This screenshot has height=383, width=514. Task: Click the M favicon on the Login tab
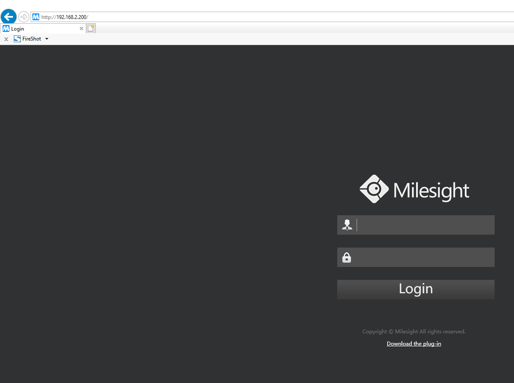click(6, 28)
